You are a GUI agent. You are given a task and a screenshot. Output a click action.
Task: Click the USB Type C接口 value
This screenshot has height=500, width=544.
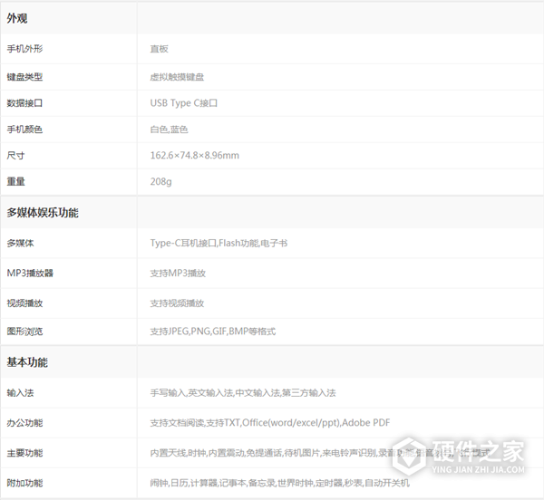pyautogui.click(x=184, y=103)
